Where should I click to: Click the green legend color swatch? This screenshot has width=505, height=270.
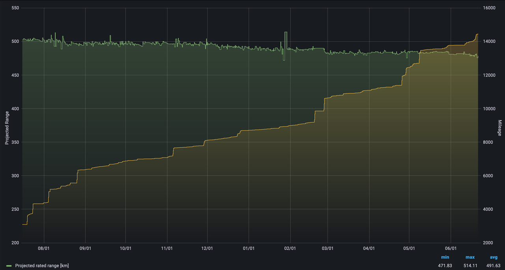point(9,266)
